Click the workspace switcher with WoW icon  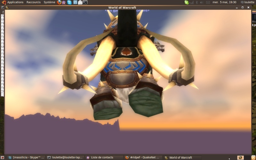click(x=240, y=157)
